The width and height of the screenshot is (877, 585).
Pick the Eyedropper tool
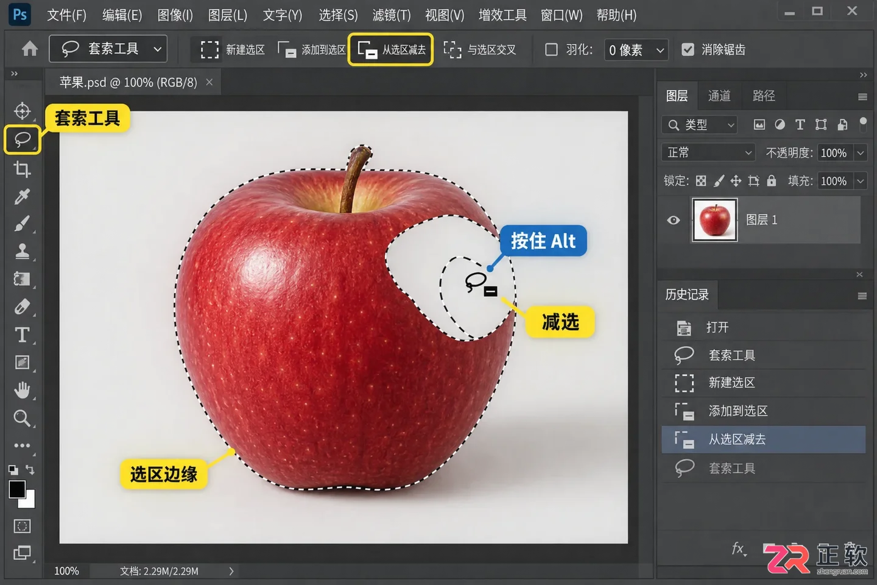(23, 196)
